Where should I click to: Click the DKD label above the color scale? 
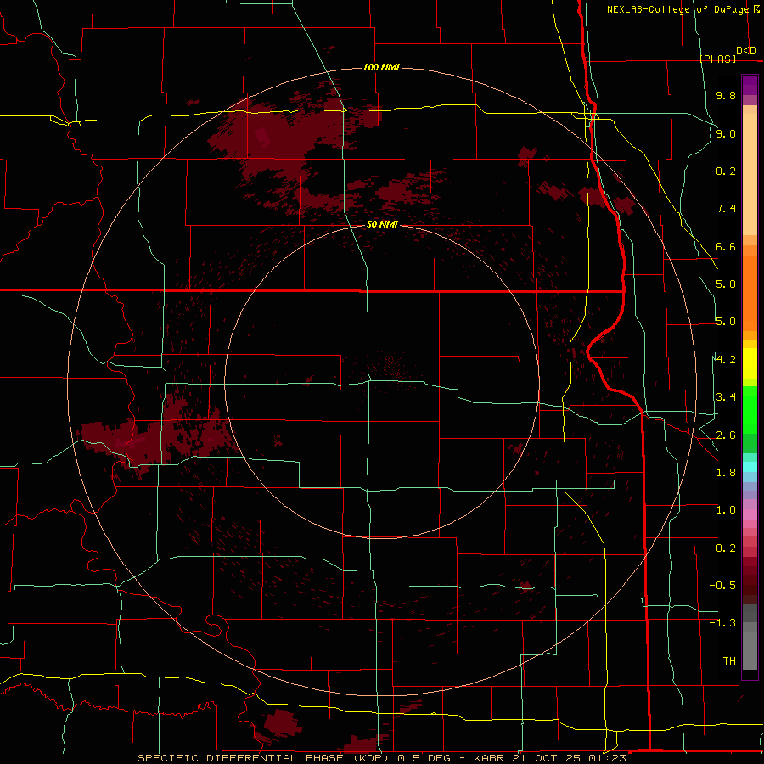(x=746, y=51)
